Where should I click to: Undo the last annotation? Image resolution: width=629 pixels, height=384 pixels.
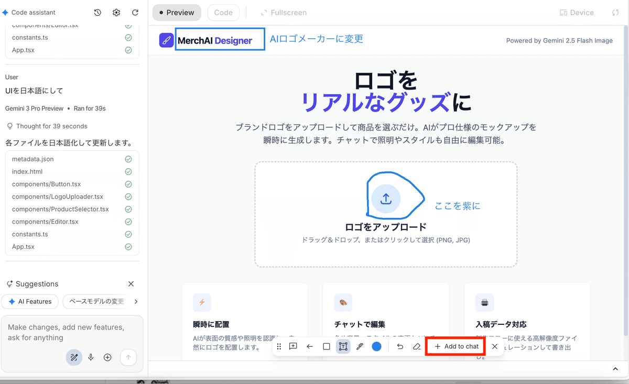pos(400,346)
